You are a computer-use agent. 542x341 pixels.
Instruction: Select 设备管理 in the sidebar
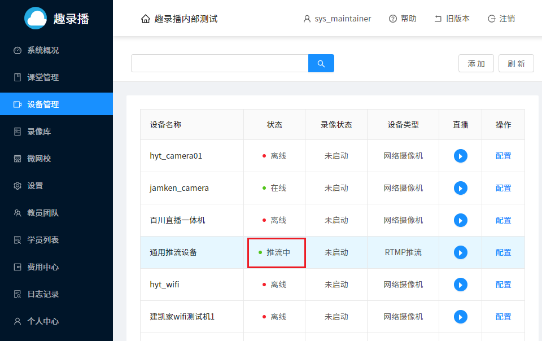pos(56,104)
